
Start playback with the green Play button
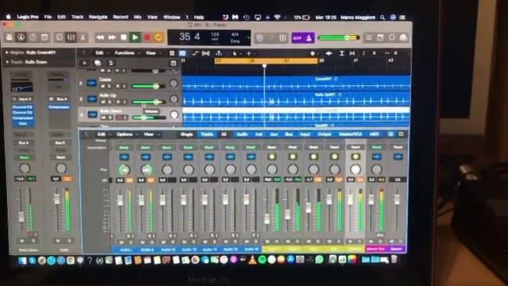click(x=135, y=37)
